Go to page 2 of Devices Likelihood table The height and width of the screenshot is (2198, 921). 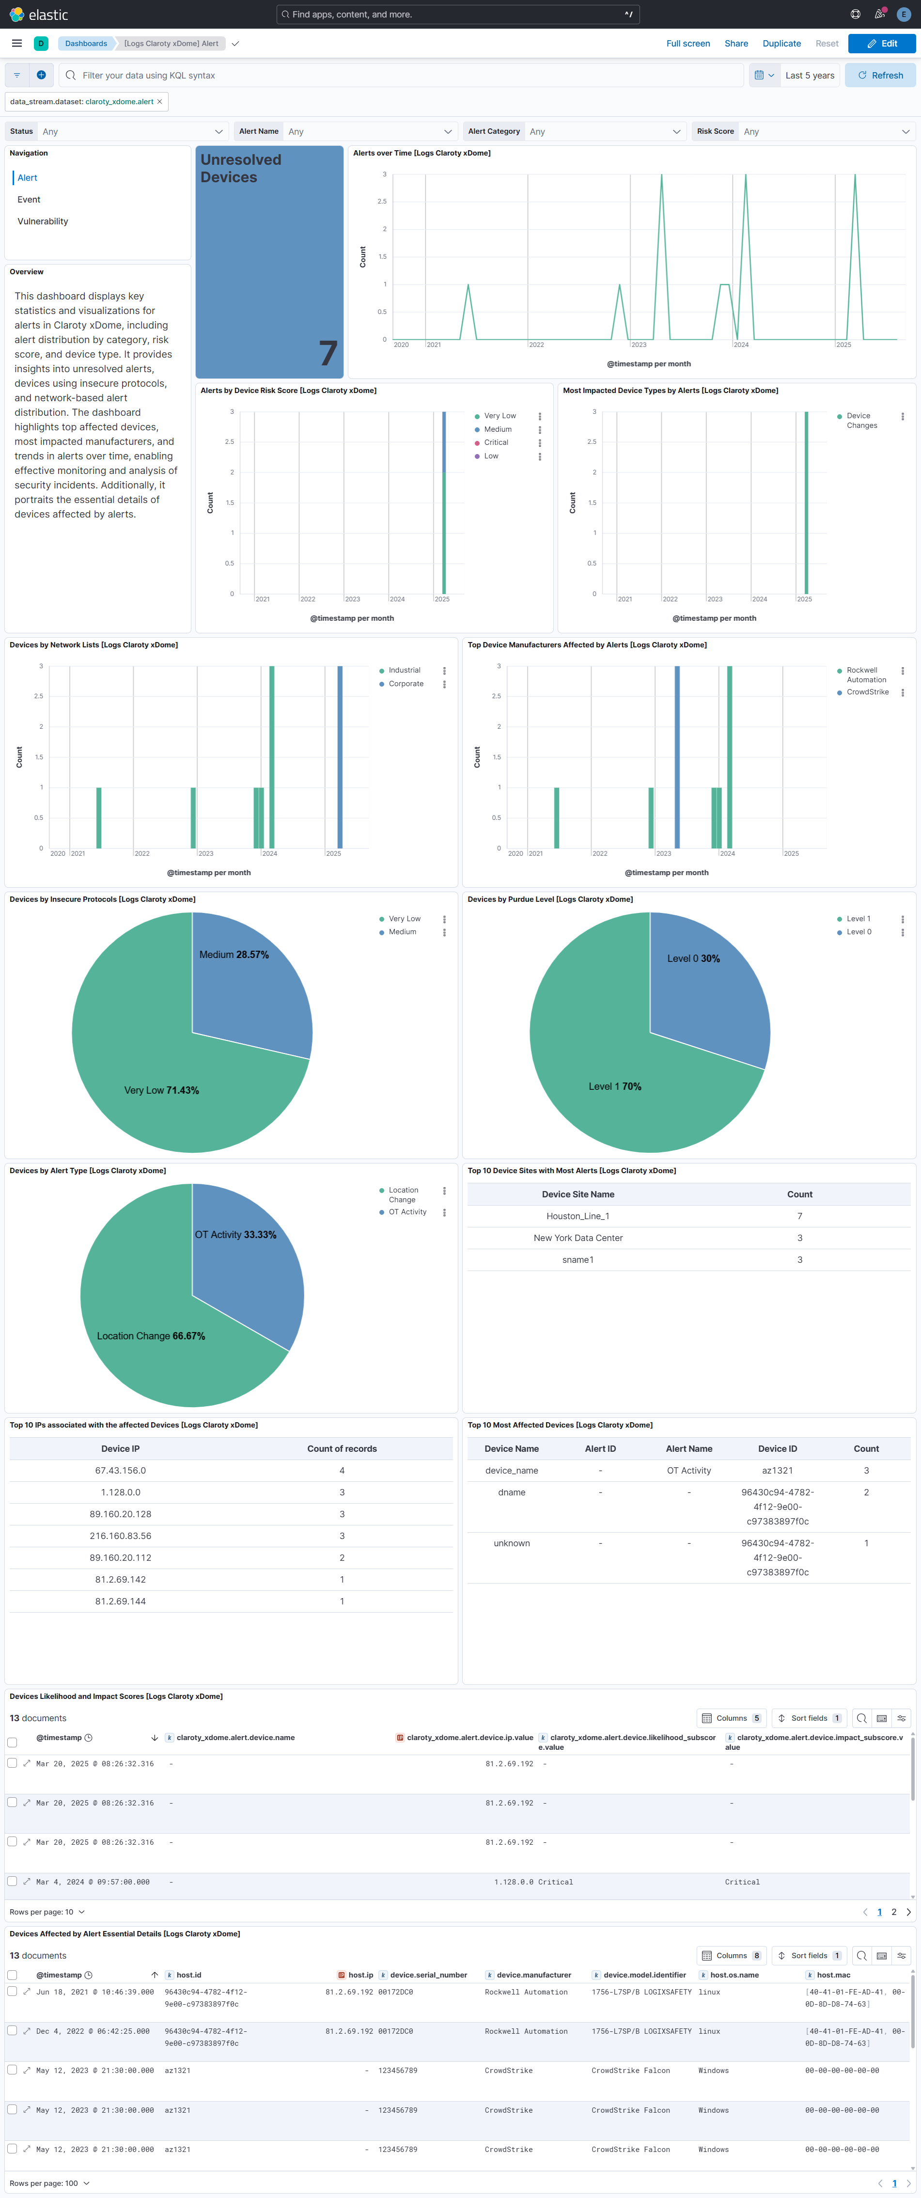point(894,1911)
